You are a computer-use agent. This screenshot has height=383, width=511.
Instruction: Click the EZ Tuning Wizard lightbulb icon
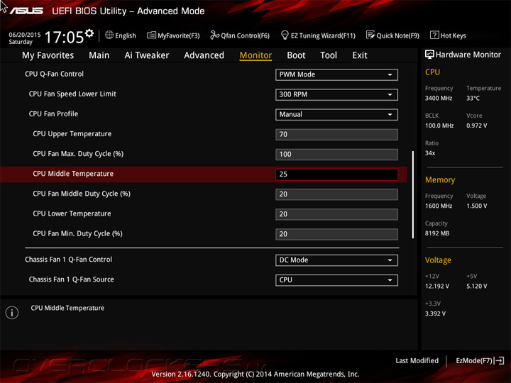pyautogui.click(x=285, y=35)
